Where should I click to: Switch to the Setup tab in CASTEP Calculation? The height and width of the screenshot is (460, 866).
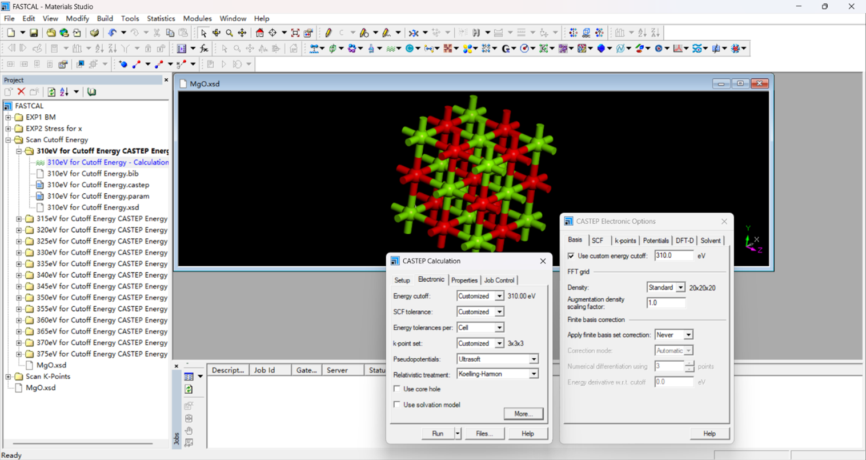(402, 281)
